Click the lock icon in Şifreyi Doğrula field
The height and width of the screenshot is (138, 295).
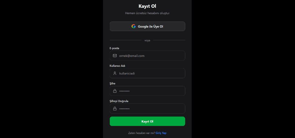115,109
